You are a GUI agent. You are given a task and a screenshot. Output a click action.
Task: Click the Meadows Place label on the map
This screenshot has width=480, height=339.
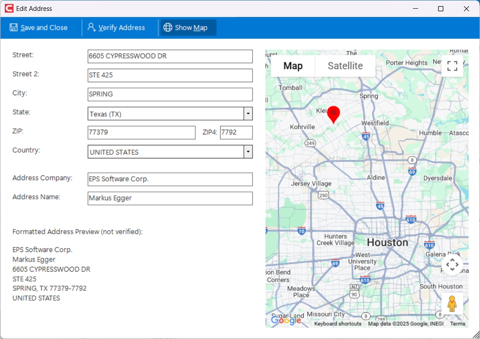point(301,292)
